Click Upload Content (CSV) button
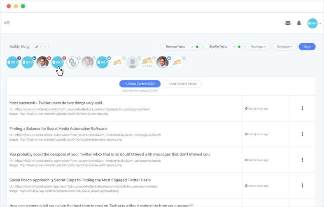Viewport: 324px width, 207px height. (140, 84)
